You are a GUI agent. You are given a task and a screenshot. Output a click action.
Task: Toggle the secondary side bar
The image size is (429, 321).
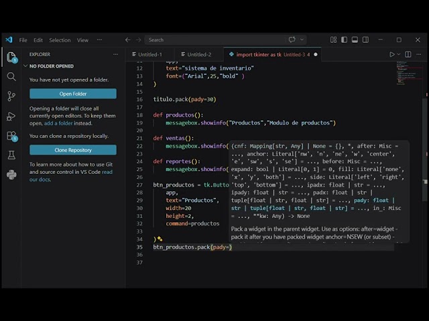[365, 40]
